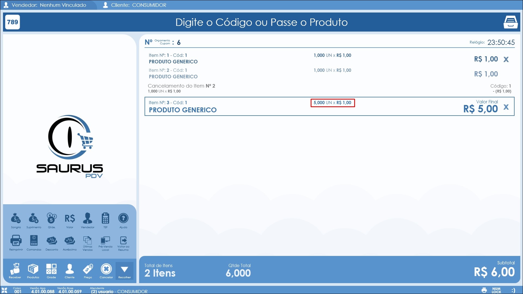Click the Cancelar sale button
The image size is (523, 294).
pyautogui.click(x=106, y=271)
